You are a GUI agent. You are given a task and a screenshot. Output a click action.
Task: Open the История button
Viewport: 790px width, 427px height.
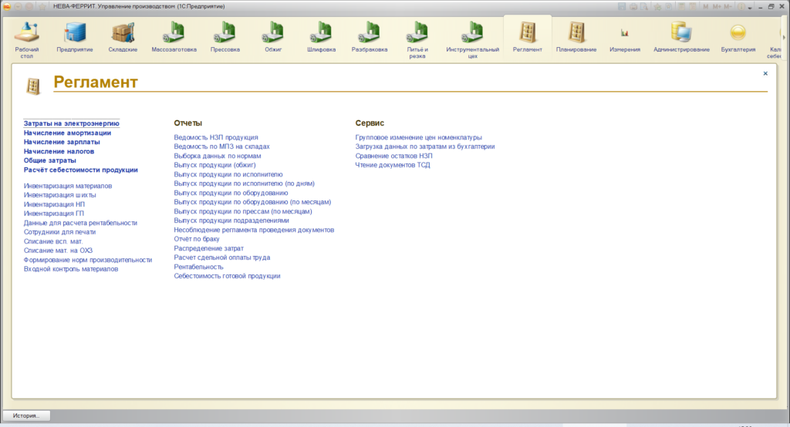point(26,415)
